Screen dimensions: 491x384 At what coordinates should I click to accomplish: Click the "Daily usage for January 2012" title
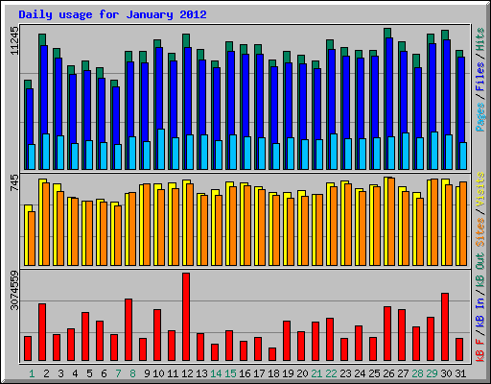click(x=112, y=14)
